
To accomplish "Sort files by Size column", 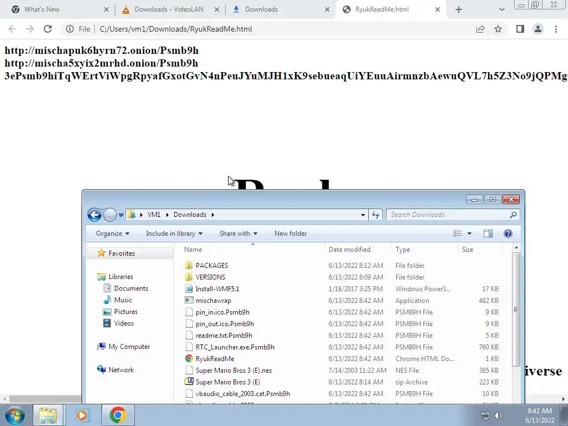I will 480,249.
